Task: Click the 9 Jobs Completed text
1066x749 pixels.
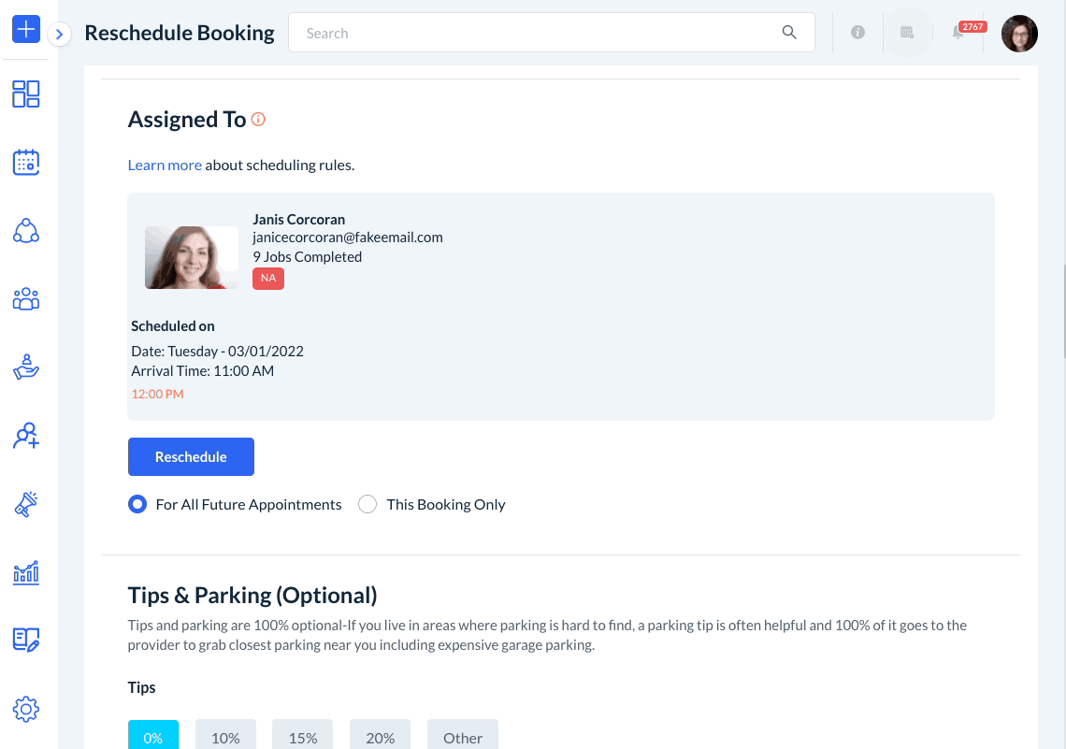Action: pos(308,257)
